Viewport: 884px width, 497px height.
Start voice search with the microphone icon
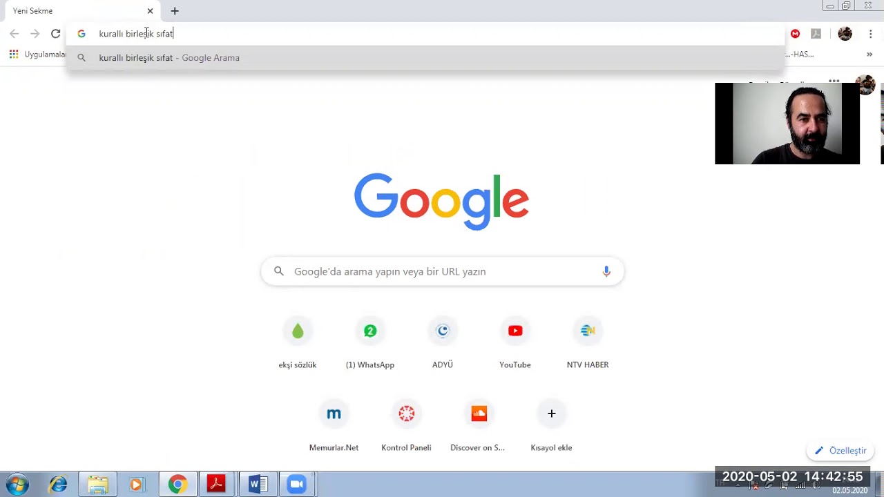(606, 271)
